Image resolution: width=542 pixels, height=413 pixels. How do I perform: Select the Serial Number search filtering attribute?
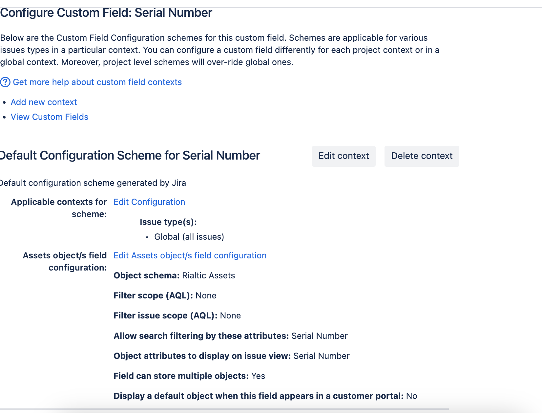pos(319,336)
